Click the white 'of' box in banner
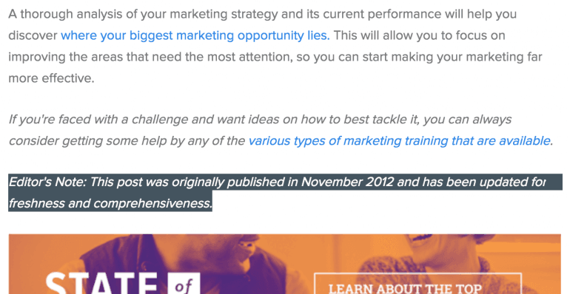The image size is (570, 294). [184, 284]
